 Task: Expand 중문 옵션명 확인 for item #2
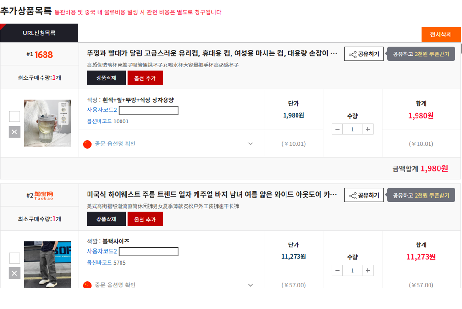[250, 285]
